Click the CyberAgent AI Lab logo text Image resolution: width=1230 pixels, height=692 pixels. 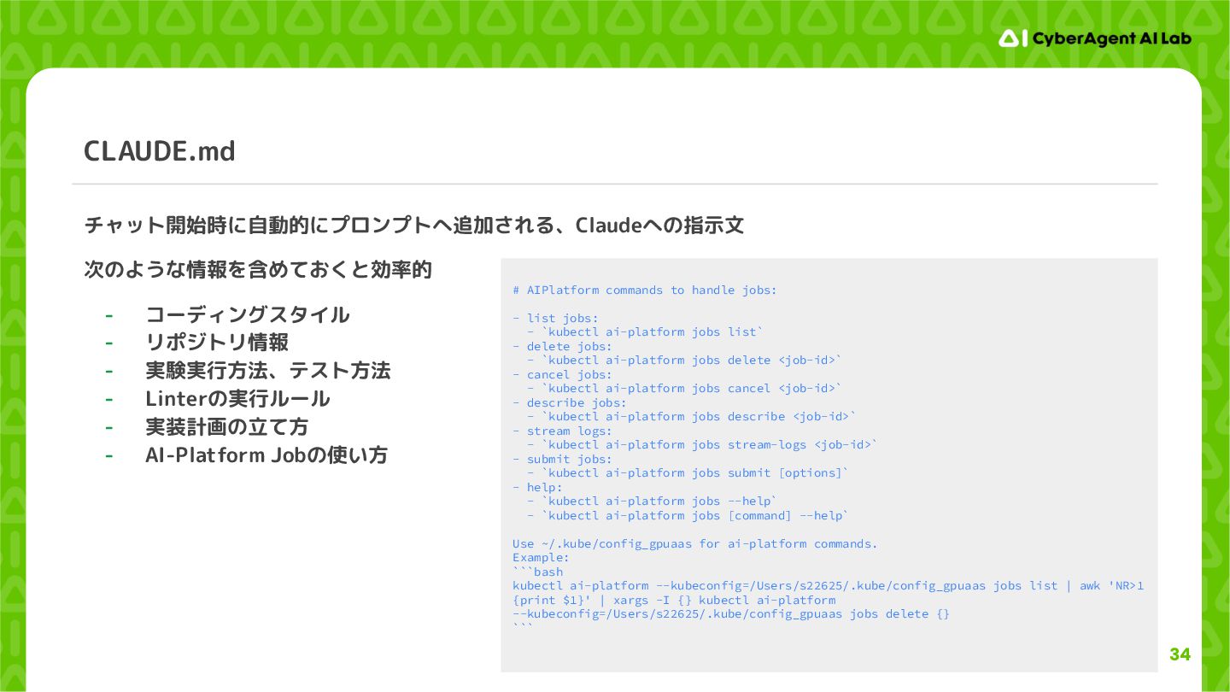pyautogui.click(x=1111, y=38)
